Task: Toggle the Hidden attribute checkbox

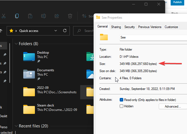Action: [x=121, y=106]
